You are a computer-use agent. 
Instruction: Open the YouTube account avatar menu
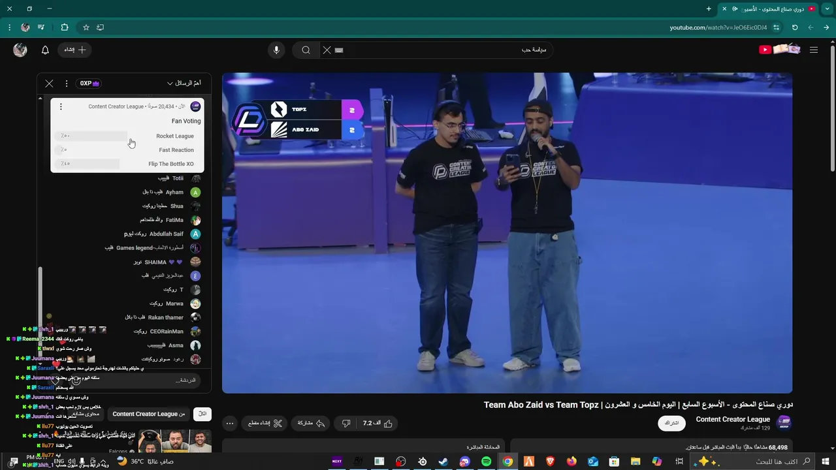[20, 50]
